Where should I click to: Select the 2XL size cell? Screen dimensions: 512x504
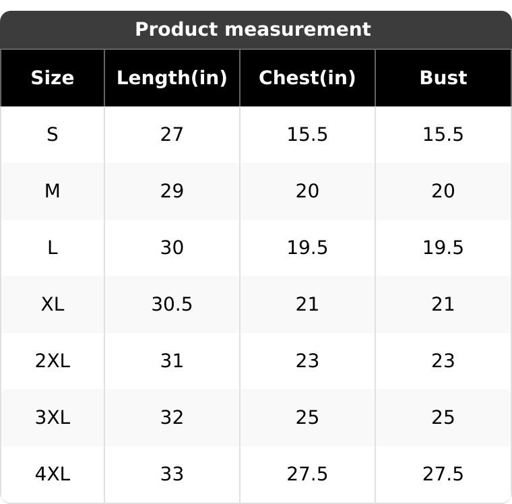53,361
